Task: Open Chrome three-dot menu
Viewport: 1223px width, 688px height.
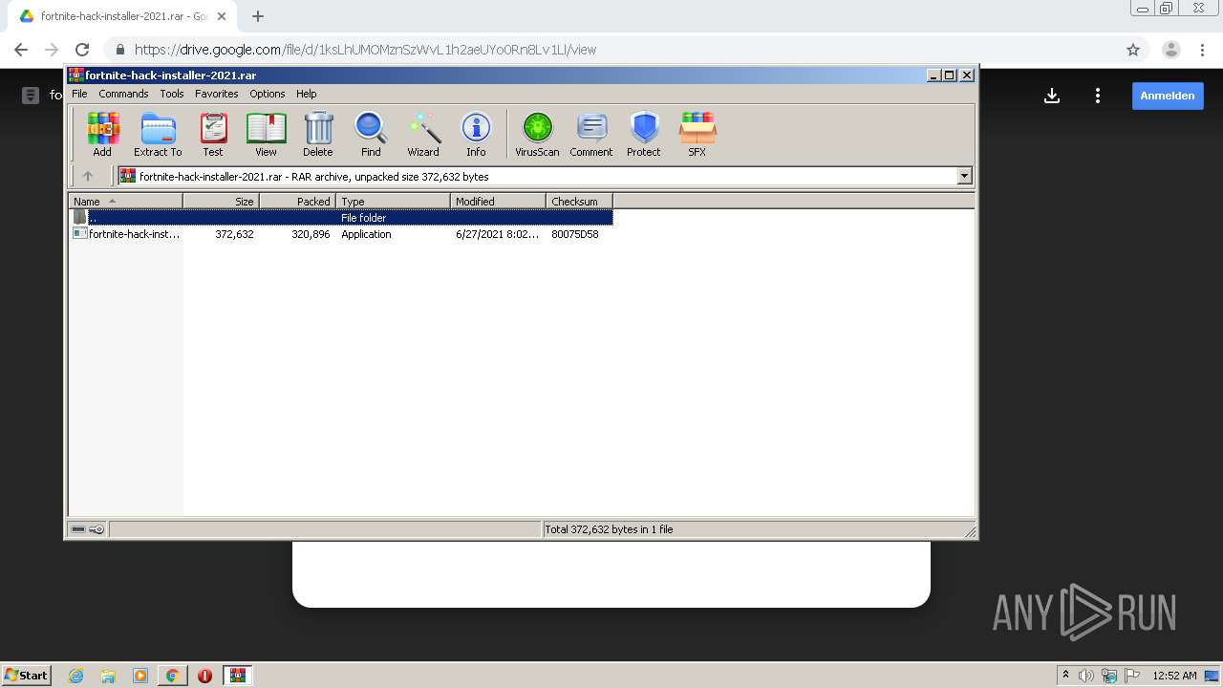Action: (1202, 50)
